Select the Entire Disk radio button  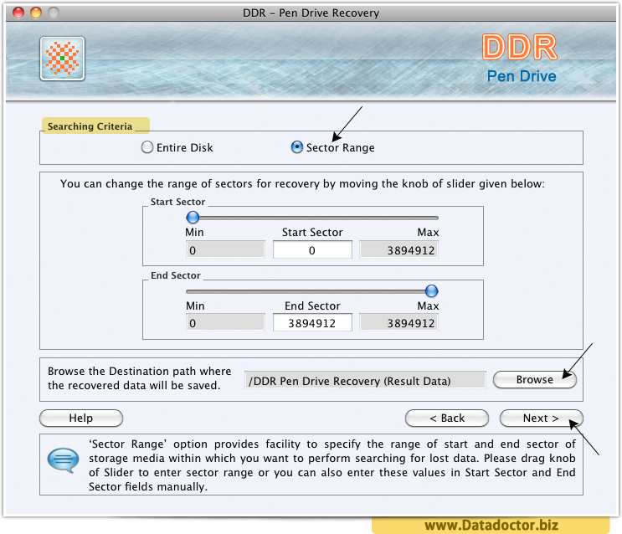(147, 147)
